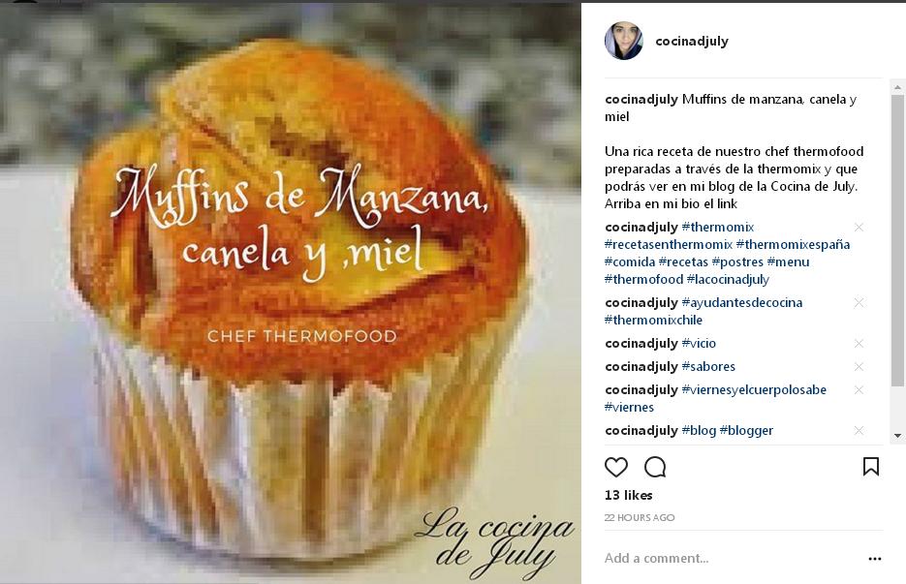View the 13 likes list
The height and width of the screenshot is (584, 906).
point(628,495)
